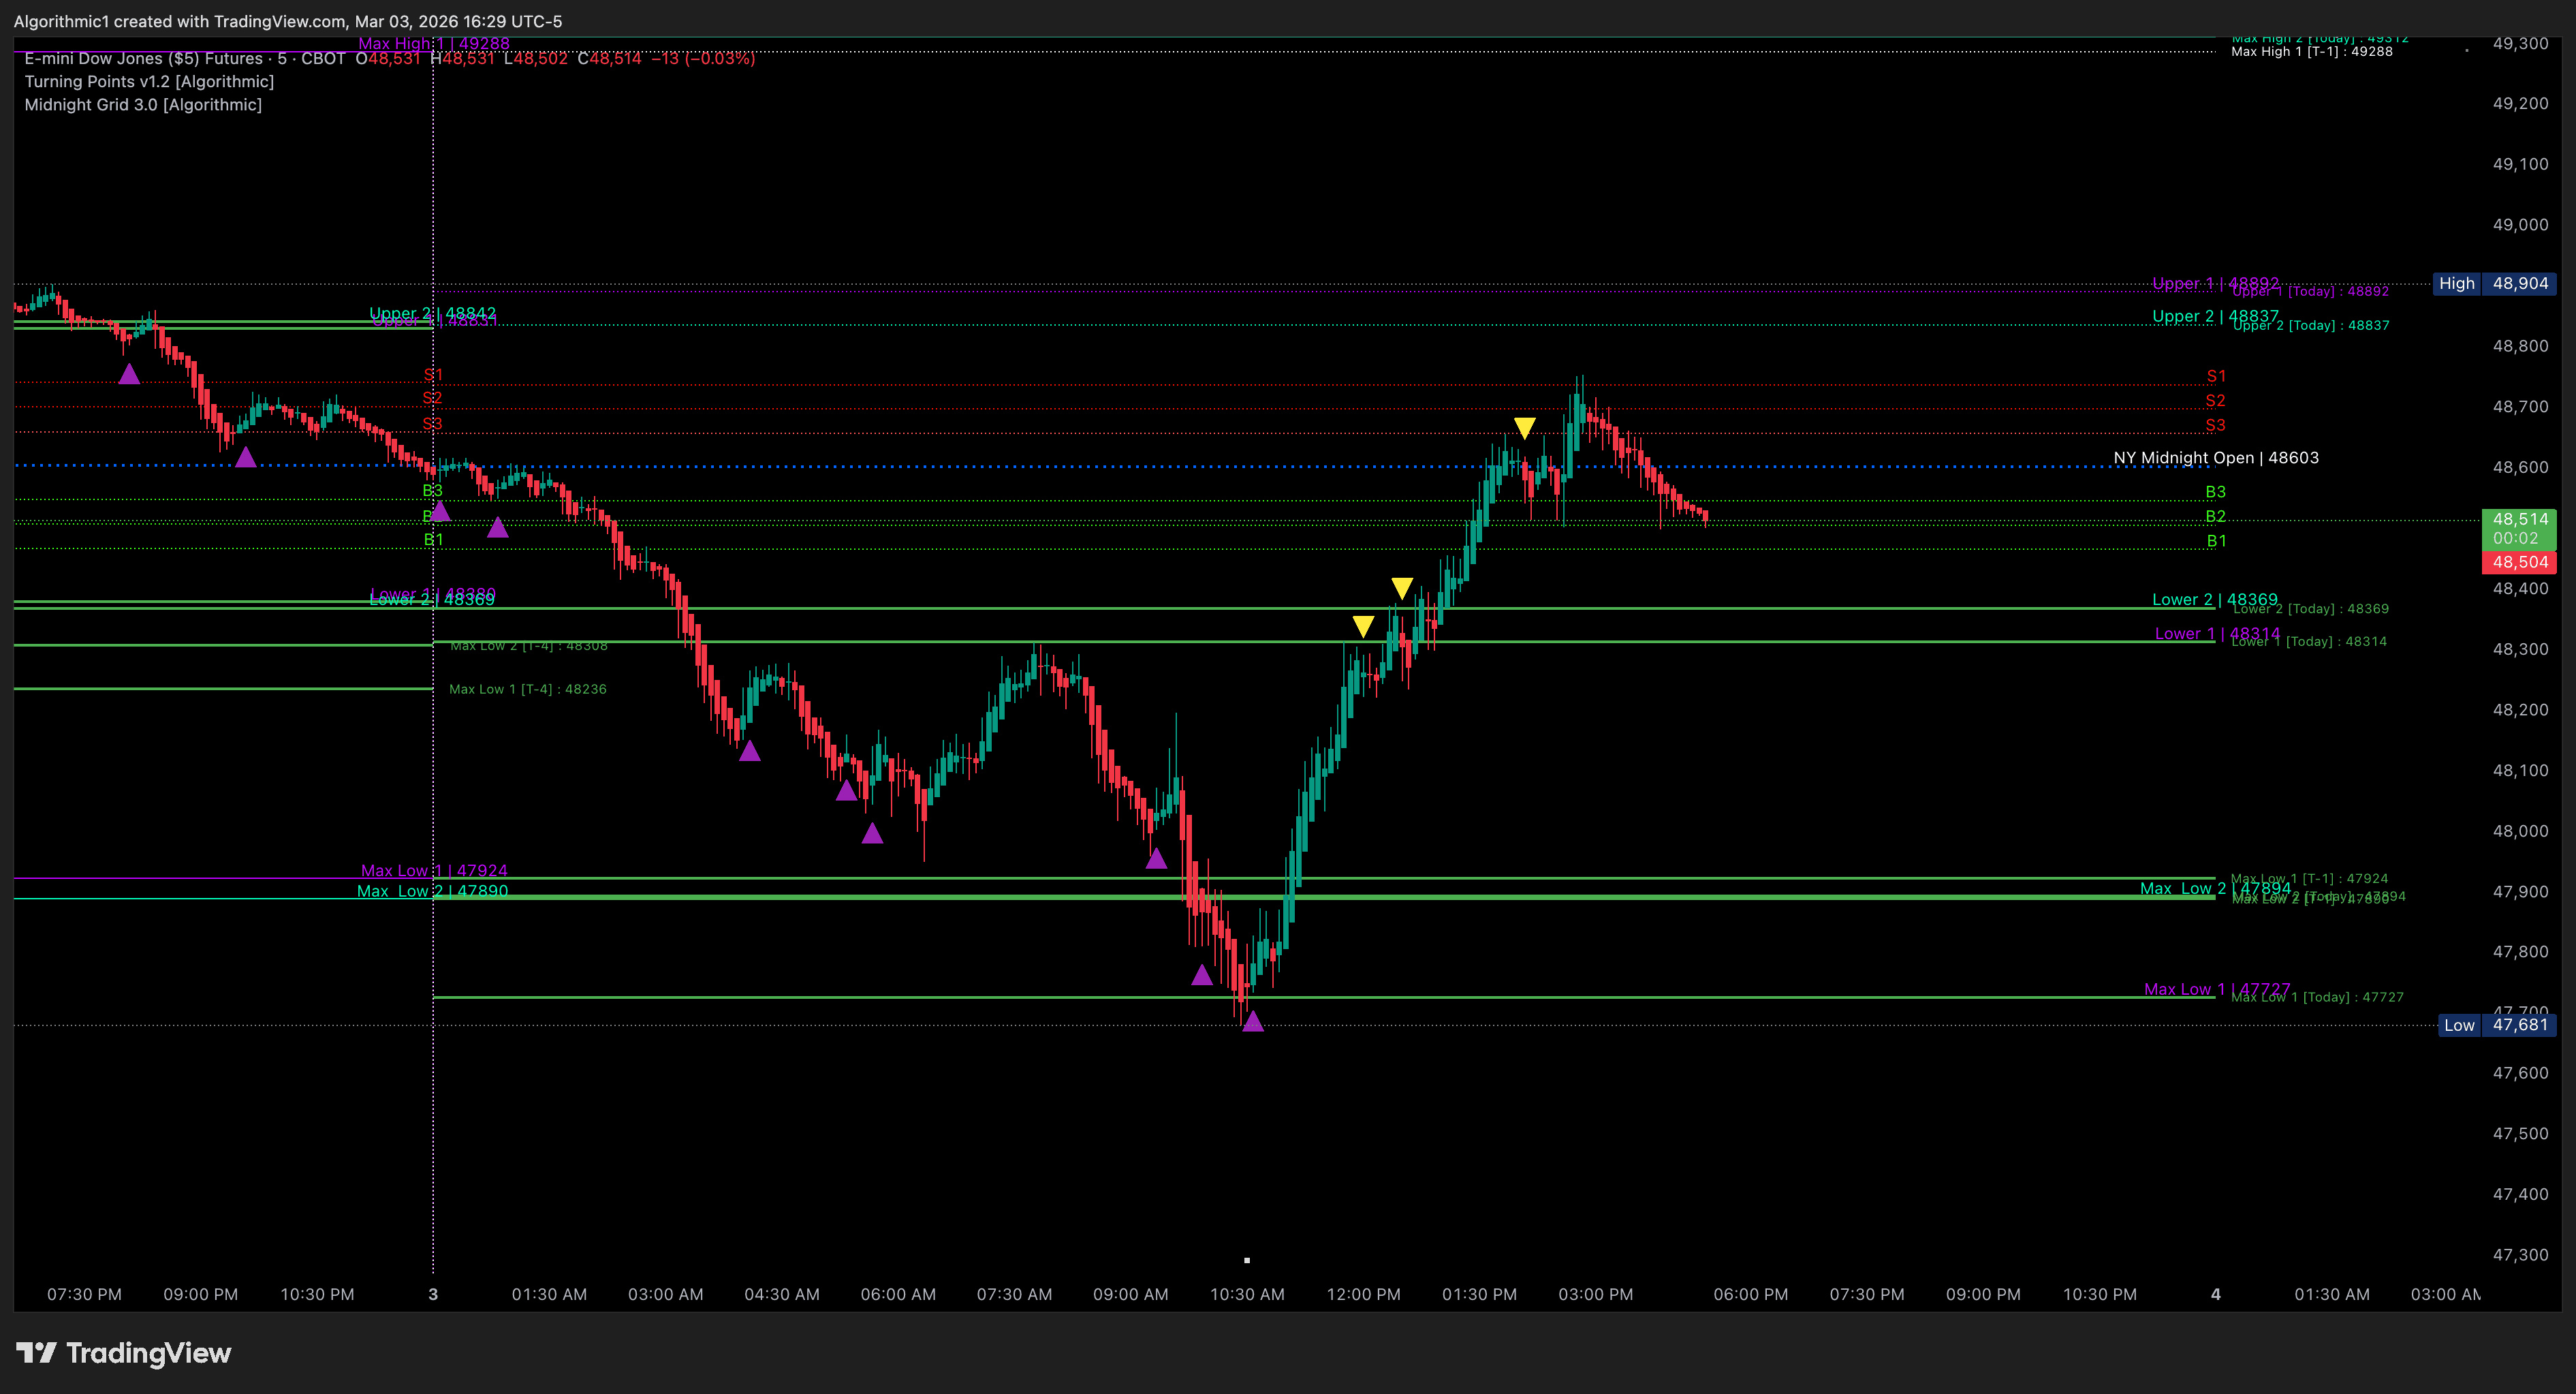Select the yellow triangle just above Lower 2 line
The image size is (2576, 1394).
pyautogui.click(x=1402, y=587)
